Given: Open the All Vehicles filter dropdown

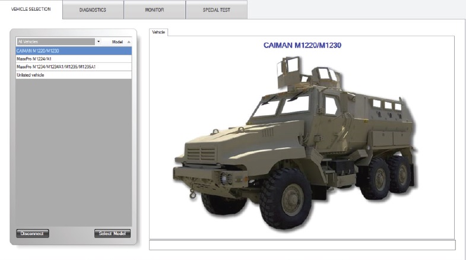Looking at the screenshot, I should coord(56,42).
